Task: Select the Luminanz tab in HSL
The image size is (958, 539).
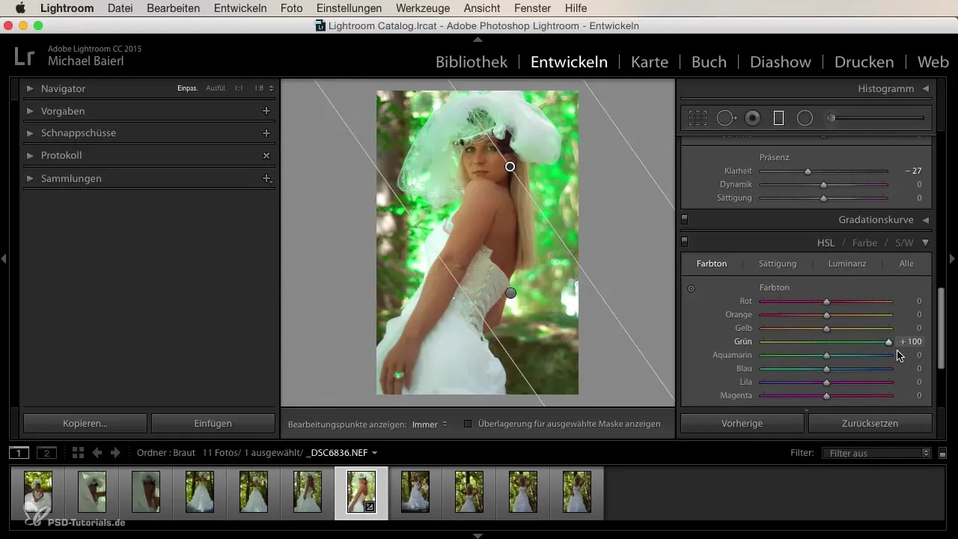Action: [847, 264]
